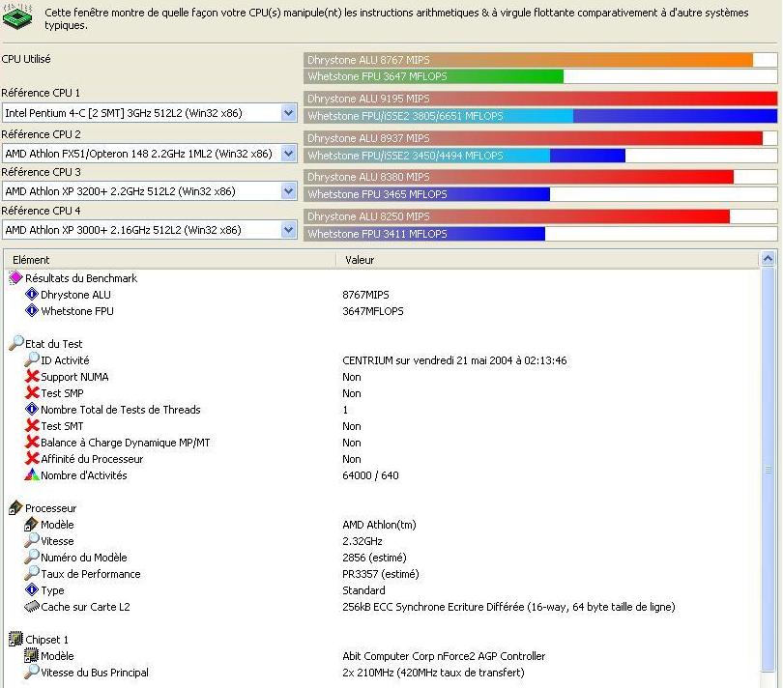Screen dimensions: 783x688
Task: Click icon beside Nombre Total de Tests de Threads
Action: point(32,409)
